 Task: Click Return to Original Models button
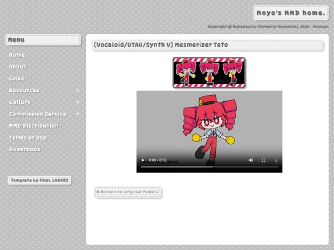[128, 192]
